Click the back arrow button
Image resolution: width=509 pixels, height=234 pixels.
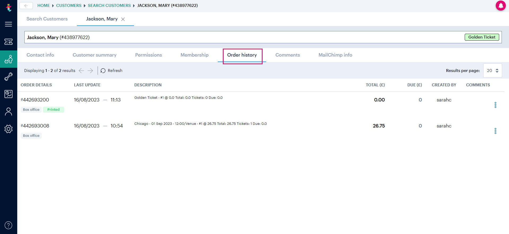[x=26, y=6]
